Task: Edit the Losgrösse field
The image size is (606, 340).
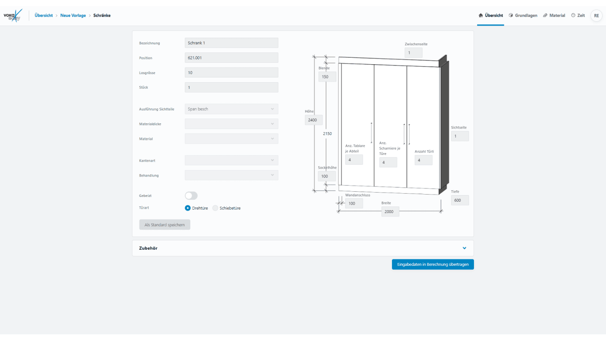Action: [x=232, y=73]
